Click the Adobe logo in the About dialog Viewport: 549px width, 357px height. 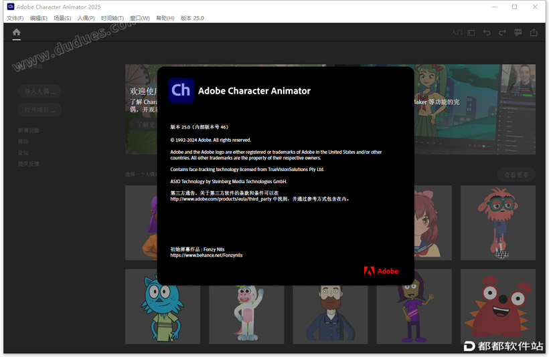click(x=381, y=271)
